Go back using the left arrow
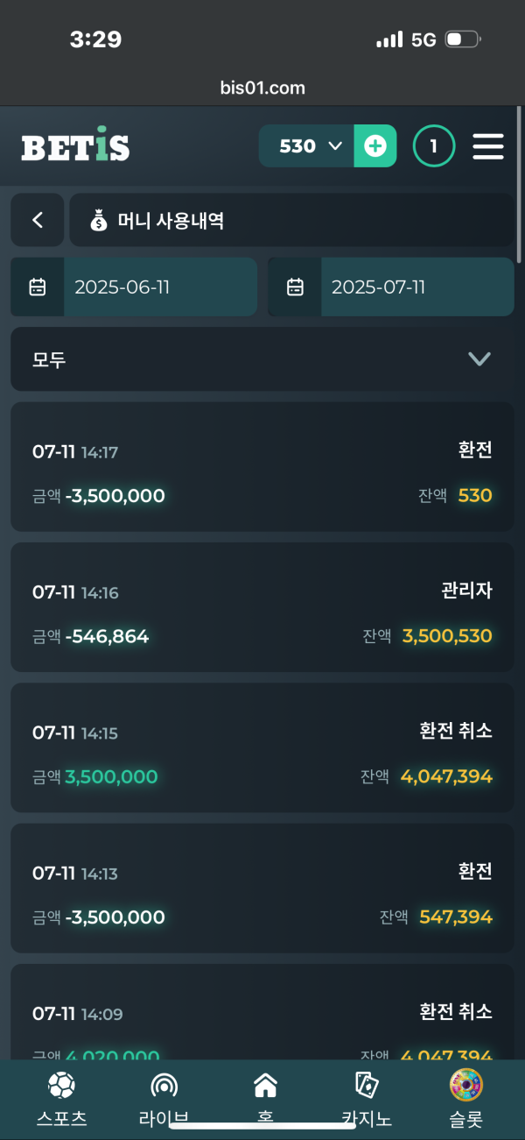The image size is (525, 1140). (x=38, y=220)
